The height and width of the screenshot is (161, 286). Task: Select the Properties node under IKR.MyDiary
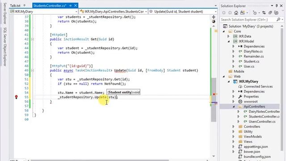[x=251, y=97]
